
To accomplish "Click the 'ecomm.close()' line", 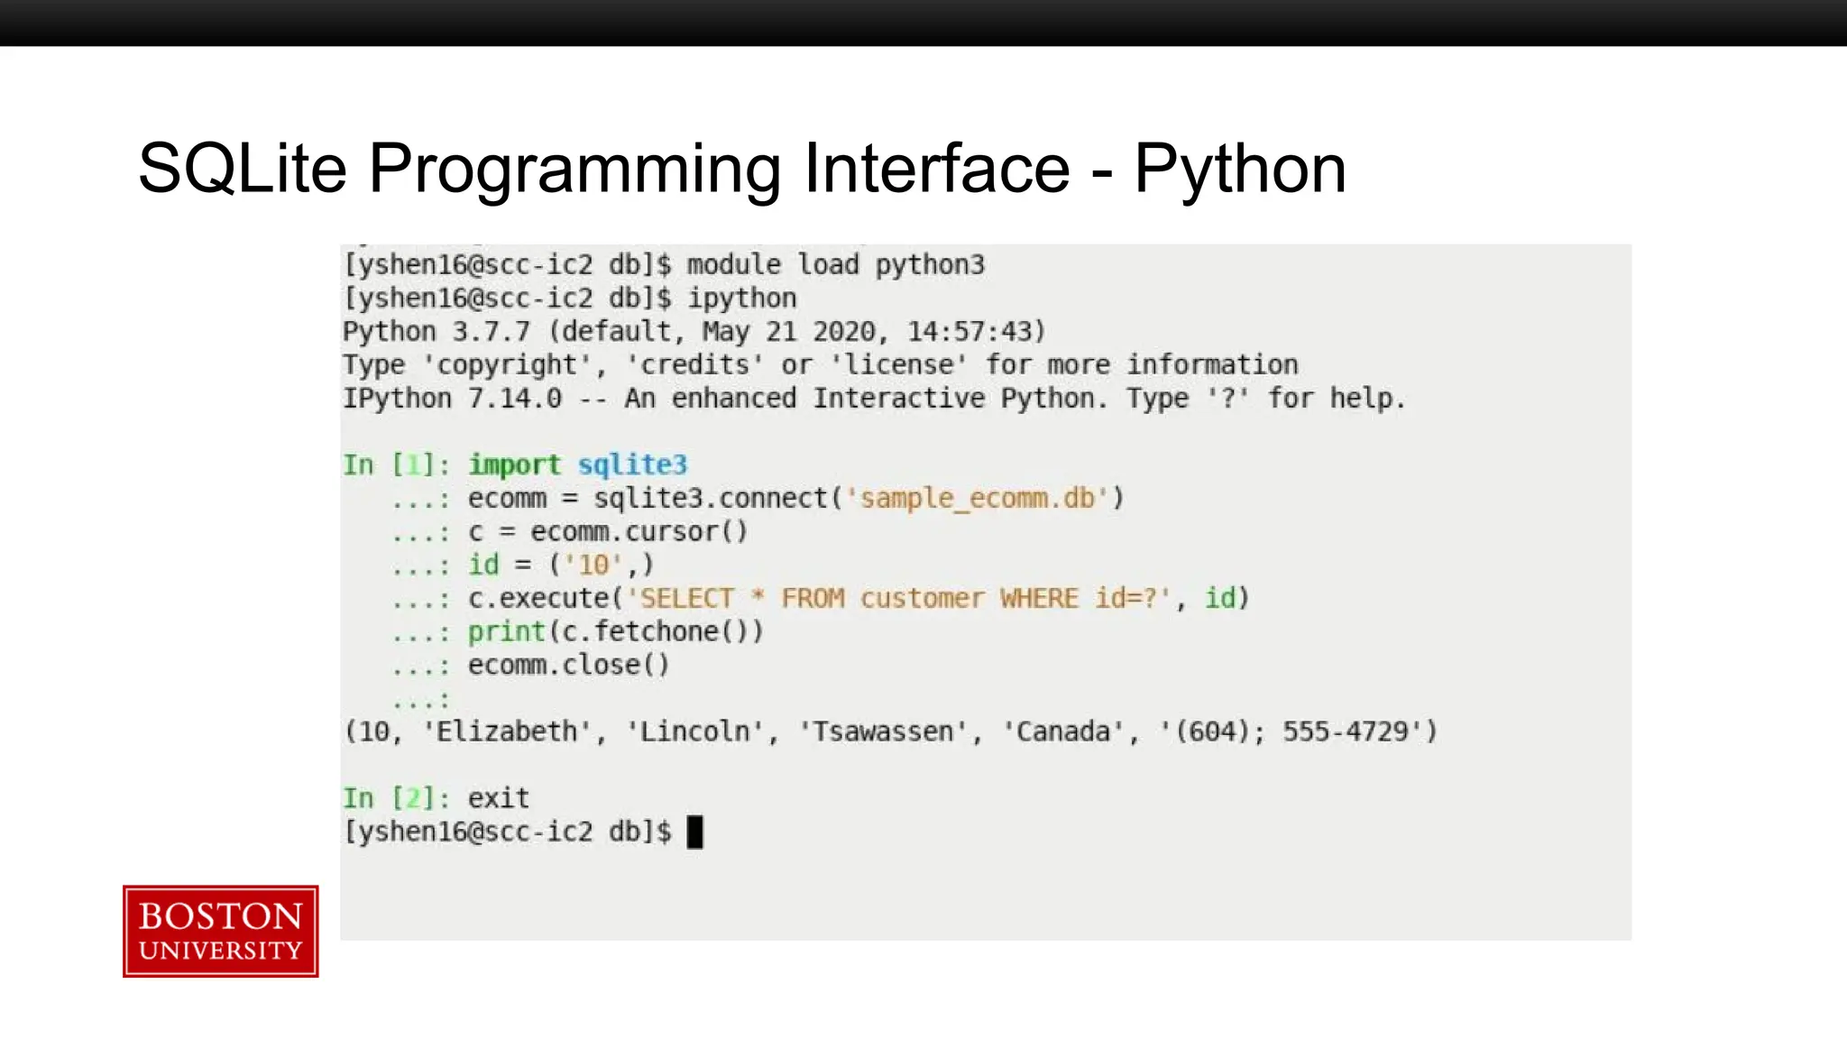I will click(531, 666).
